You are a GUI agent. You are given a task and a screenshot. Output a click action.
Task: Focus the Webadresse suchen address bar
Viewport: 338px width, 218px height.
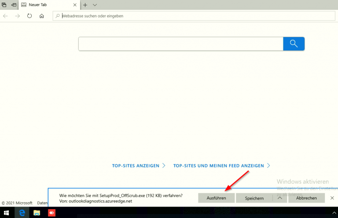coord(194,16)
